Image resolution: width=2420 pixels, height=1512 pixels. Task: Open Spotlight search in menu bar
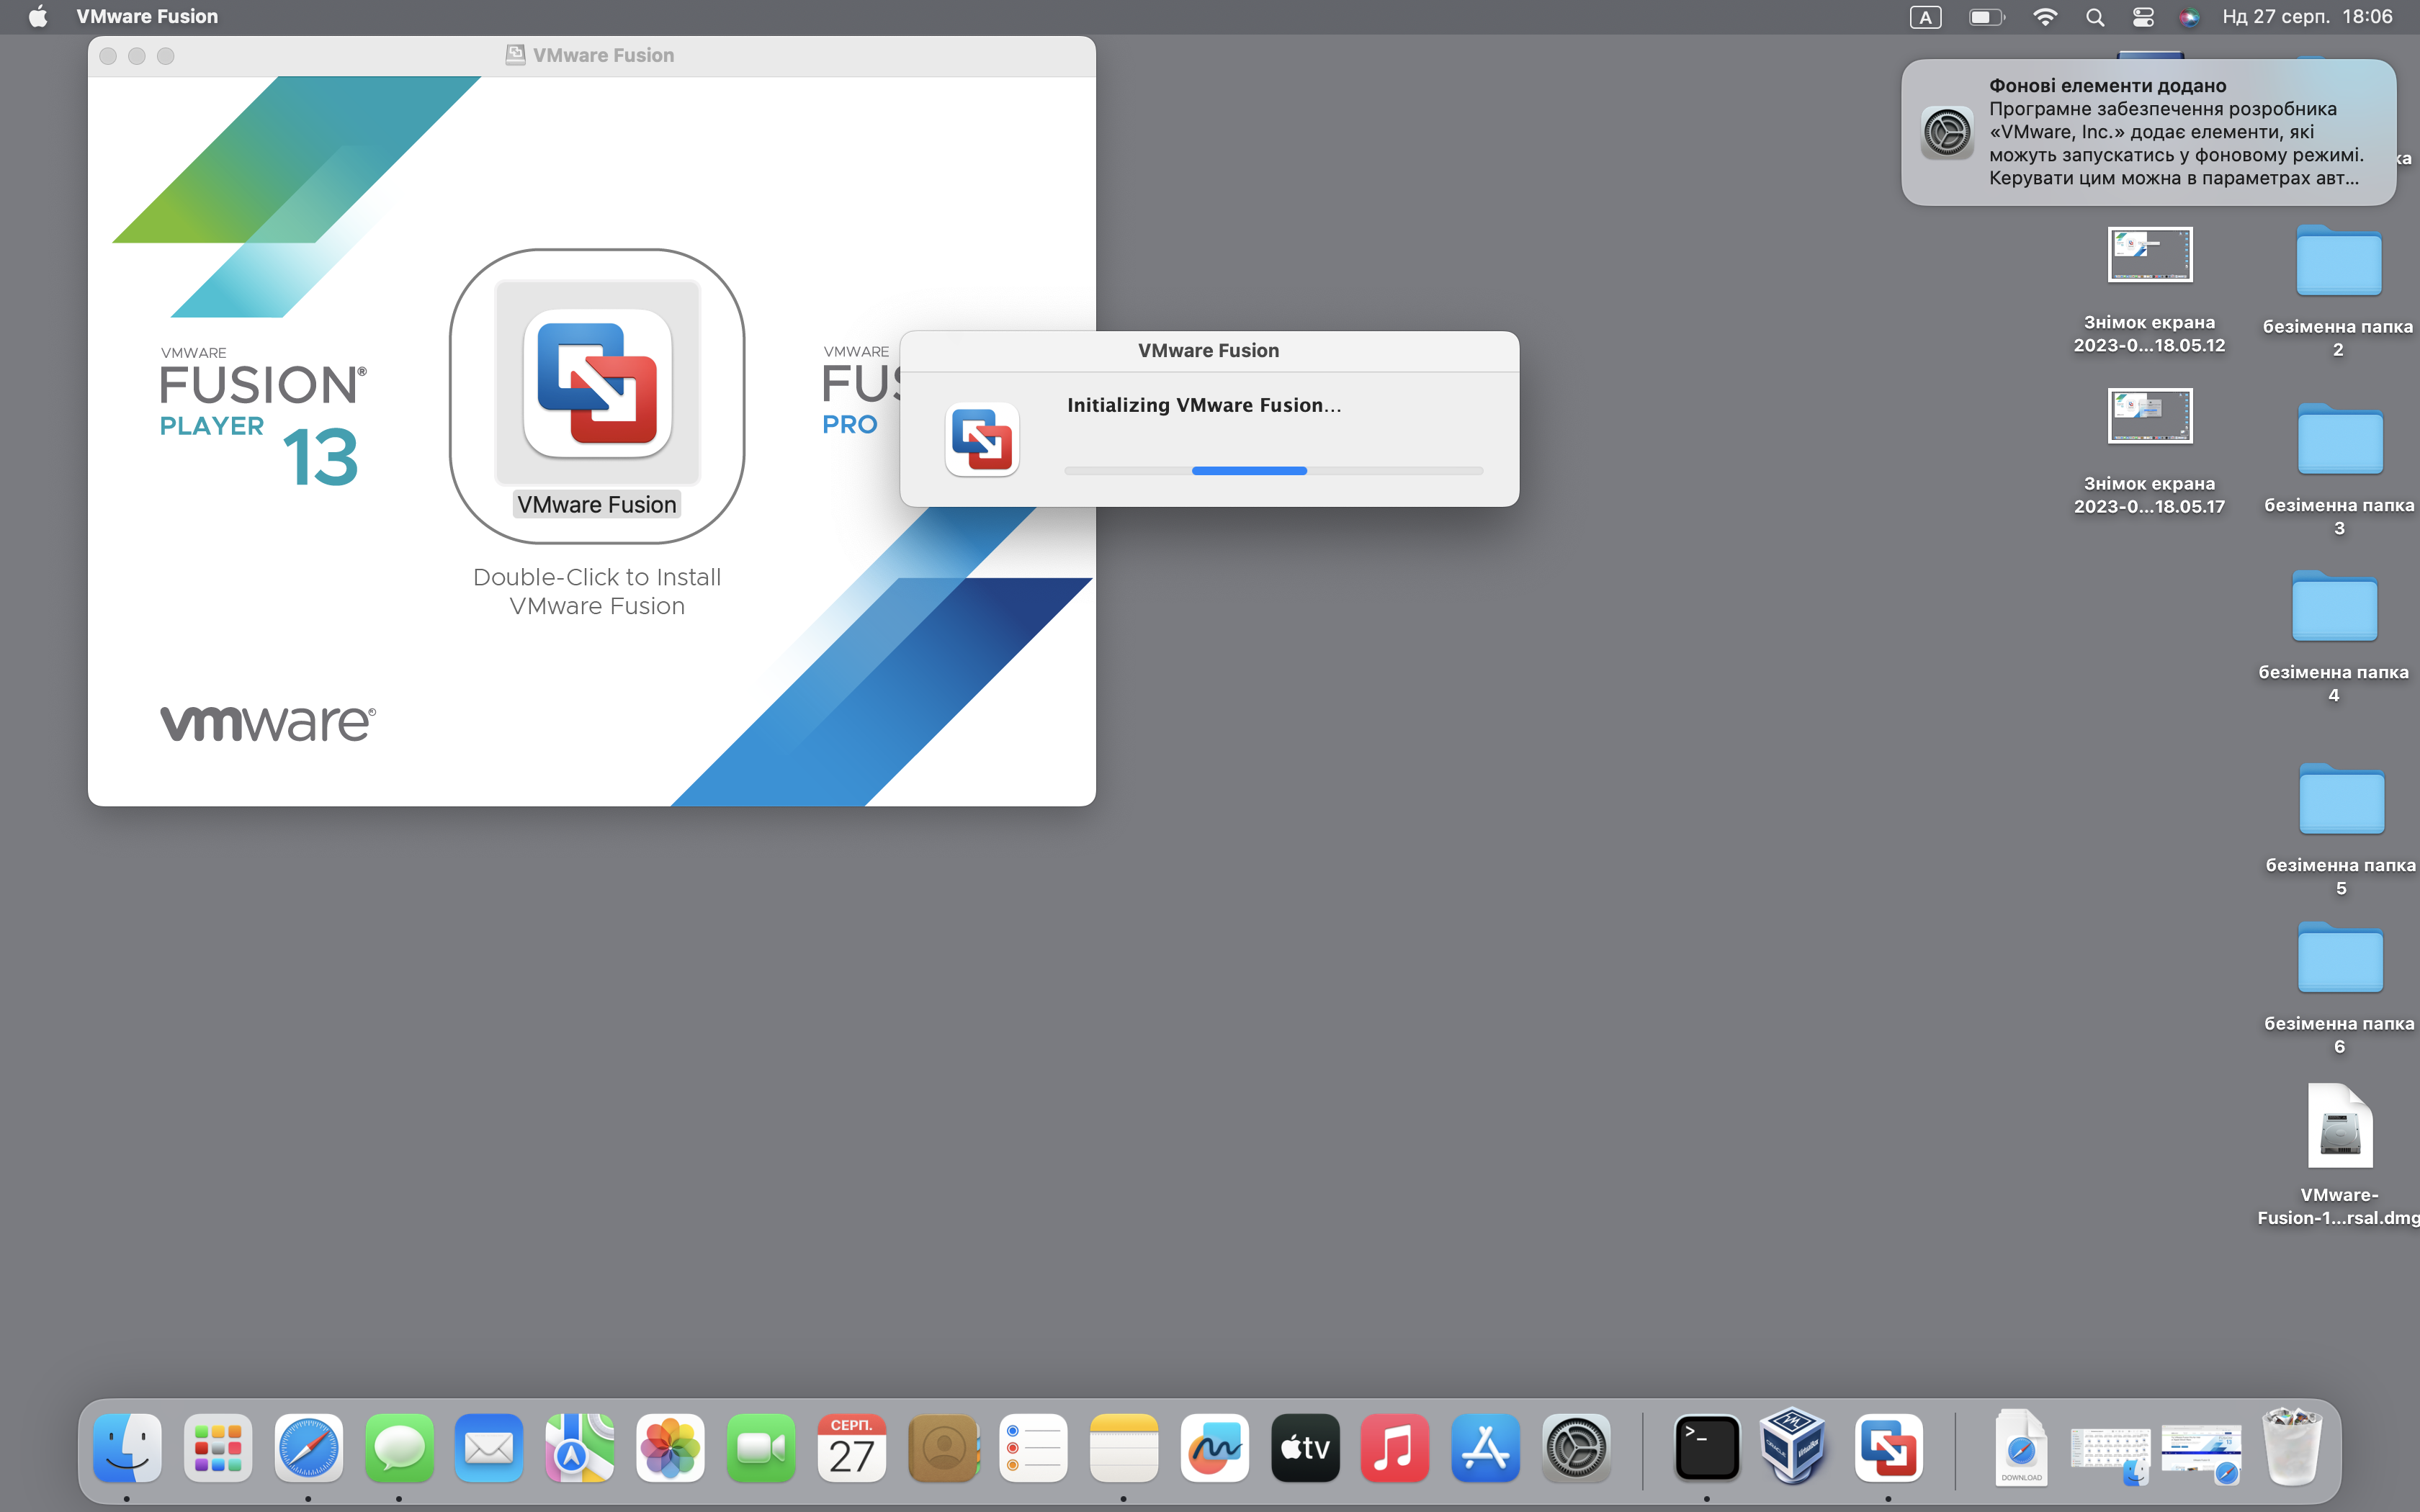pos(2095,17)
